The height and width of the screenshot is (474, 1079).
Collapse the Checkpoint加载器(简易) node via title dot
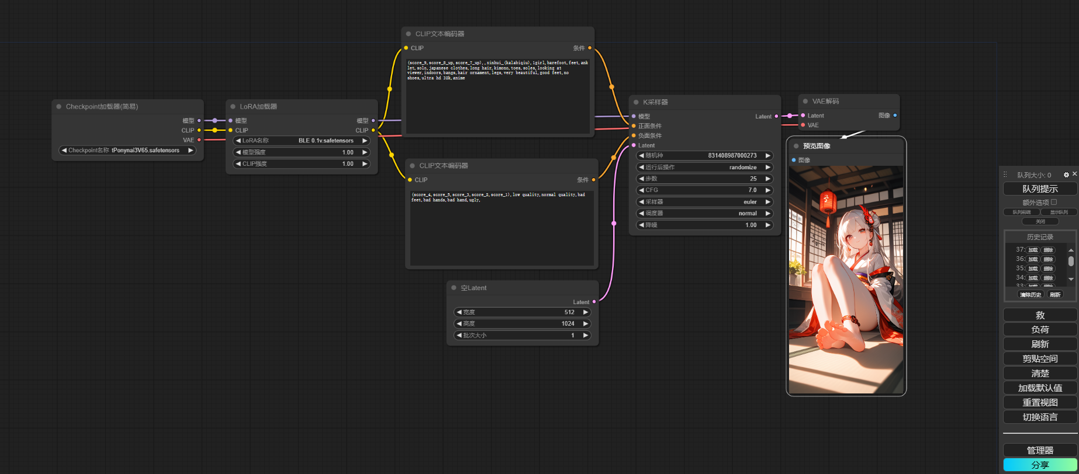pos(59,107)
